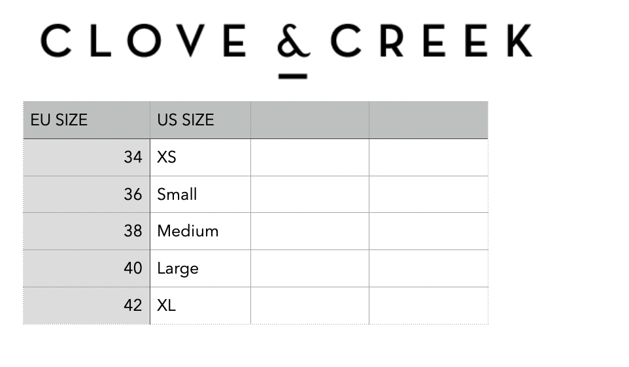The width and height of the screenshot is (629, 367).
Task: Select the US SIZE header cell
Action: pyautogui.click(x=200, y=120)
